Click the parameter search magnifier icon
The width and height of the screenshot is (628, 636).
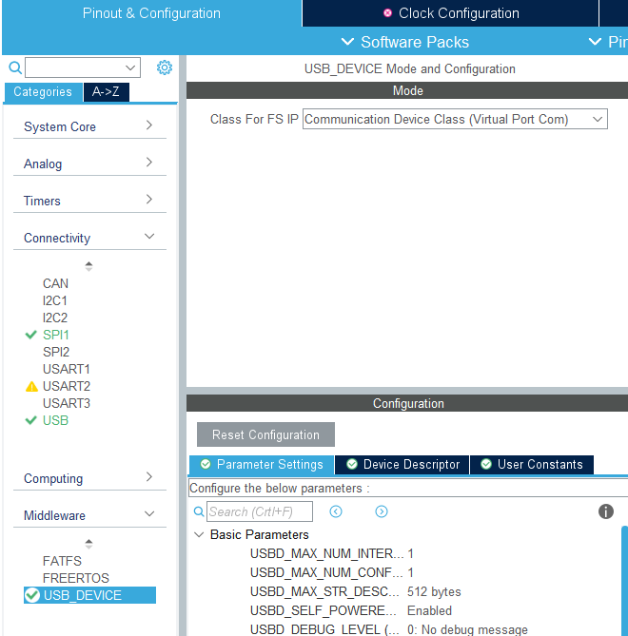pos(199,511)
